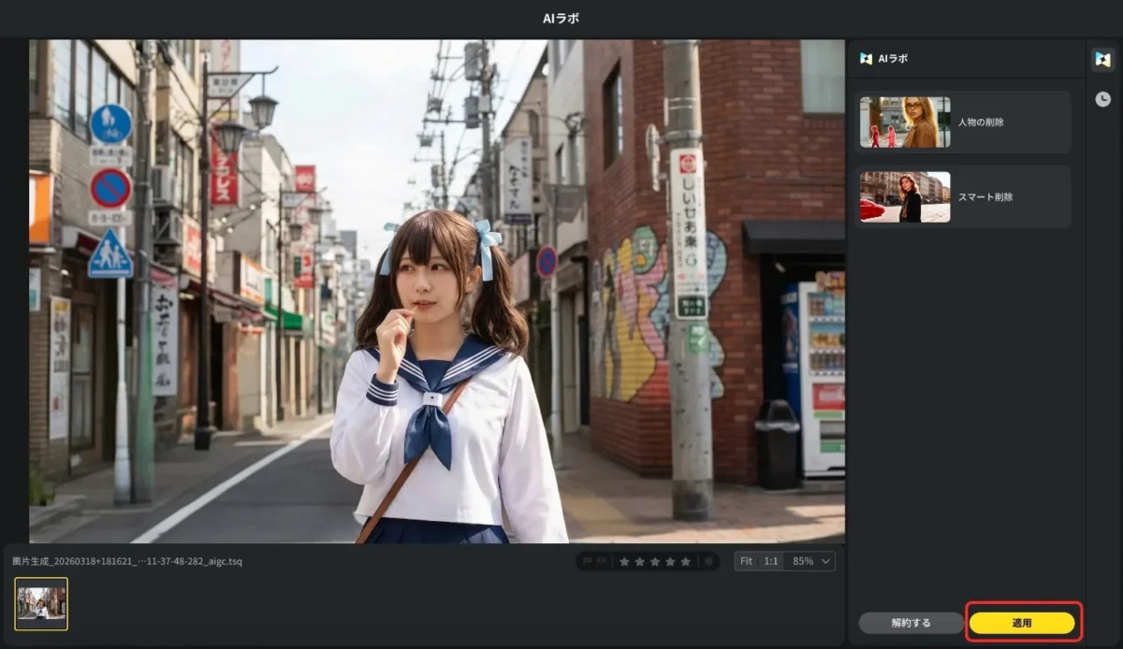
Task: Open the AI Lab sidebar panel icon
Action: [x=1103, y=59]
